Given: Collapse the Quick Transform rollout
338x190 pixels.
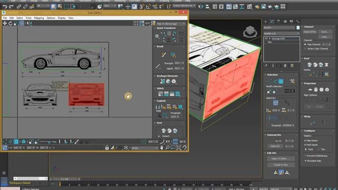Looking at the screenshot, I should click(155, 28).
